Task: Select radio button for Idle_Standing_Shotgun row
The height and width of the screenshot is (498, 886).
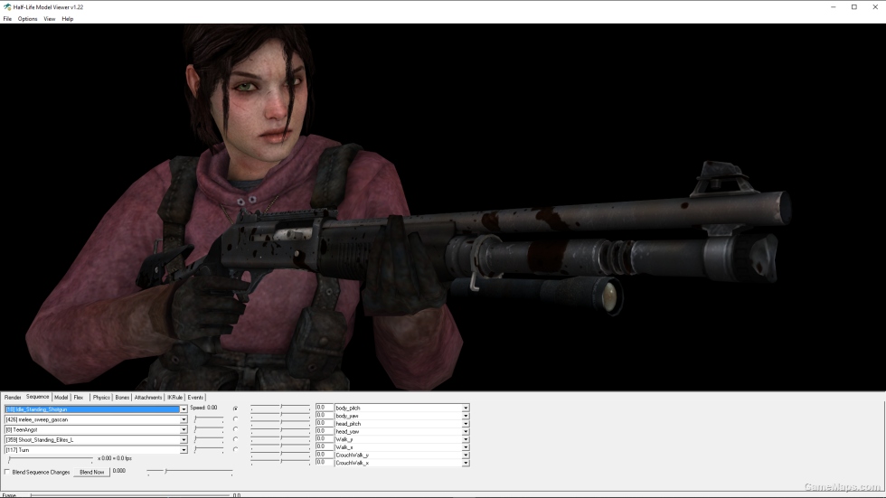Action: click(x=236, y=409)
